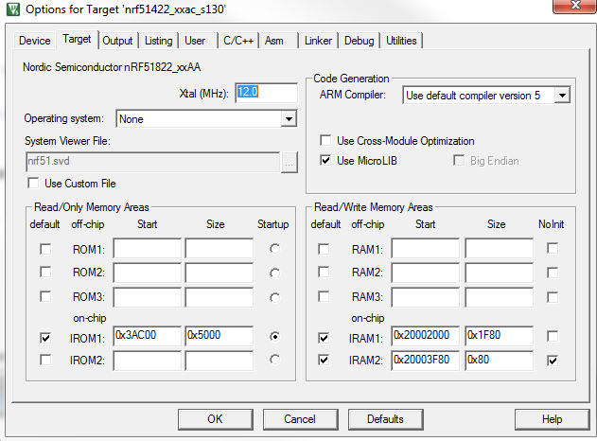This screenshot has width=597, height=441.
Task: Uncheck Use MicroLIB
Action: [x=325, y=160]
